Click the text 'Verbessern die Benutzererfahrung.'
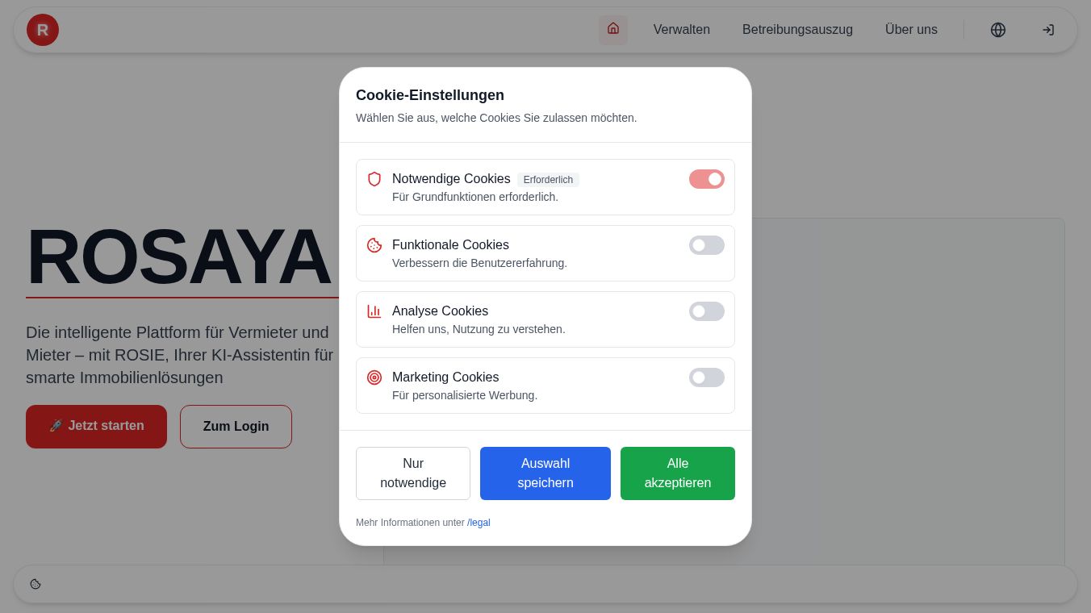 (x=479, y=263)
